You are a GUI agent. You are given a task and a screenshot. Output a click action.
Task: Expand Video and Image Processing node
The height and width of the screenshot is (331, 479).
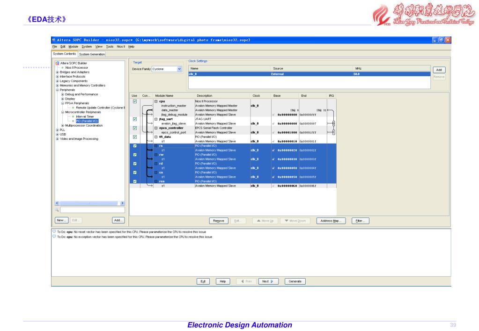[57, 139]
